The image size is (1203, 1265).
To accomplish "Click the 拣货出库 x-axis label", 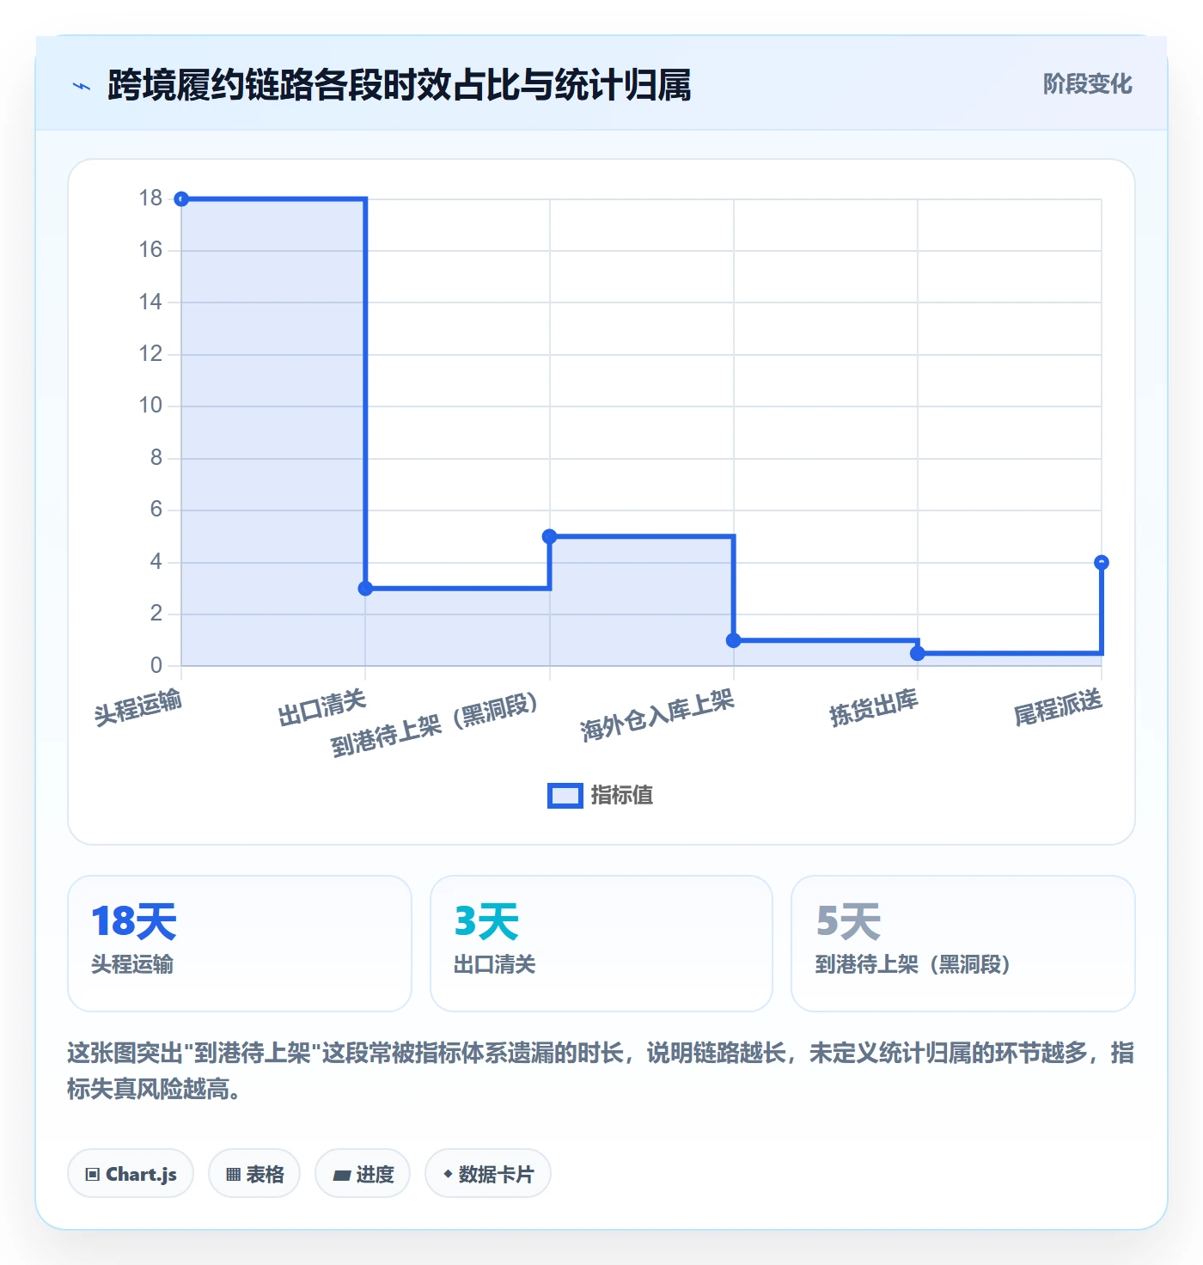I will (x=874, y=707).
